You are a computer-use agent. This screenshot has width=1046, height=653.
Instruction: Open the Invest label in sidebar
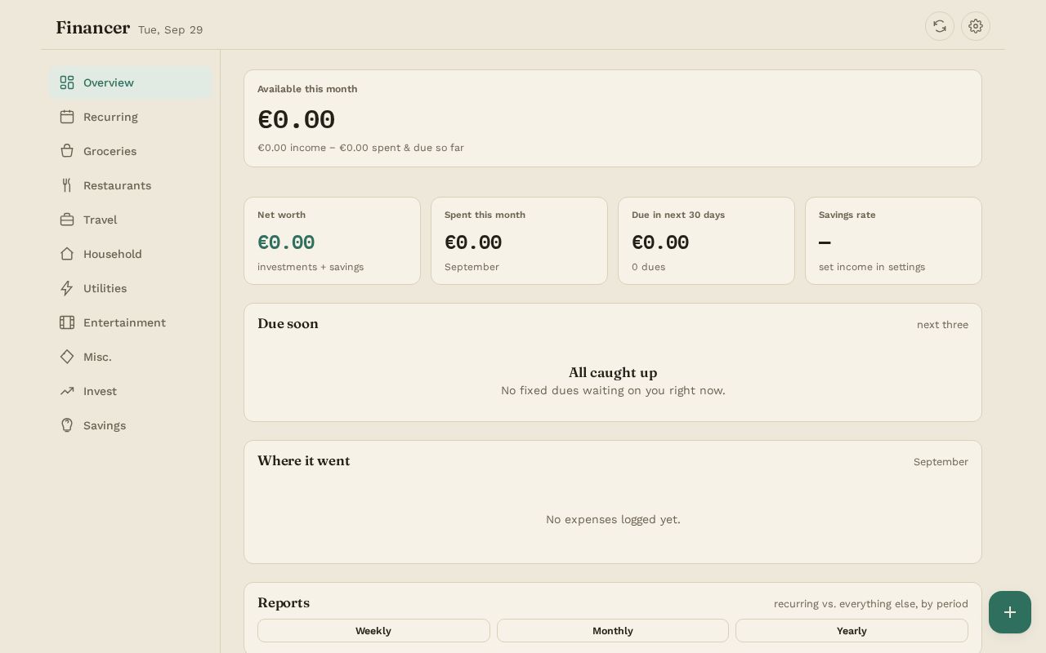[100, 391]
